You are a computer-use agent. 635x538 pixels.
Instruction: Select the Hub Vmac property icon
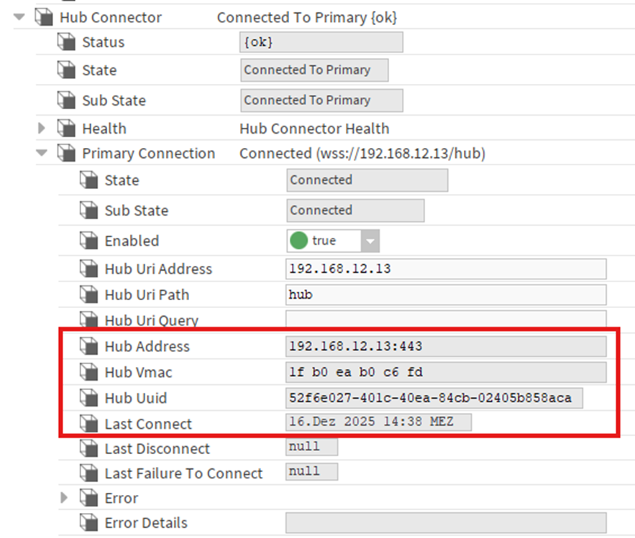tap(88, 372)
